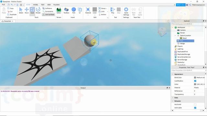The width and height of the screenshot is (207, 116).
Task: Click the Transparency value field
Action: (199, 94)
